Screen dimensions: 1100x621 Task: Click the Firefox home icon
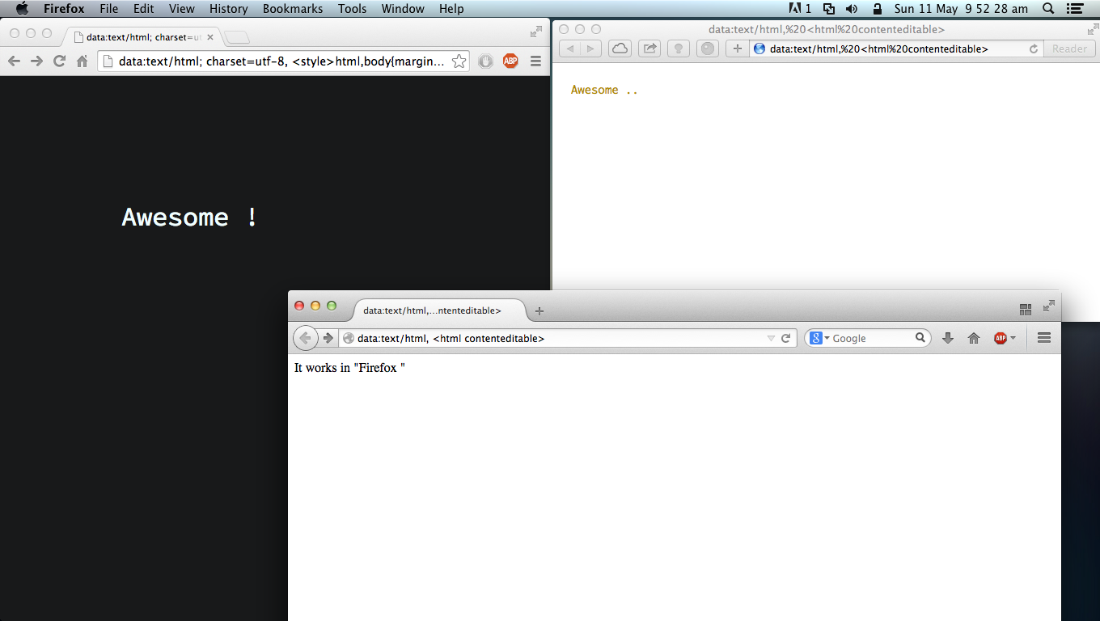(x=974, y=338)
